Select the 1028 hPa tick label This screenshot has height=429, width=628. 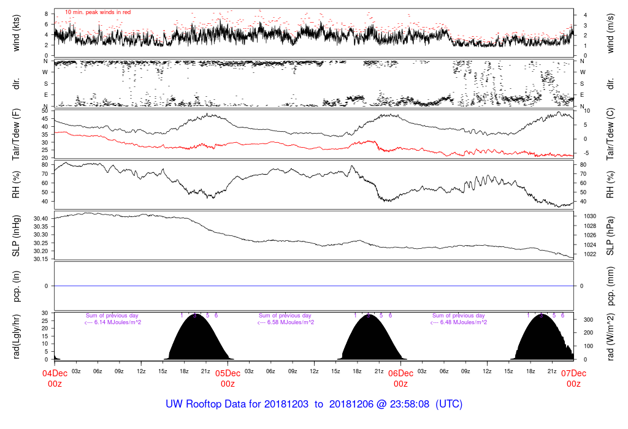[x=590, y=226]
